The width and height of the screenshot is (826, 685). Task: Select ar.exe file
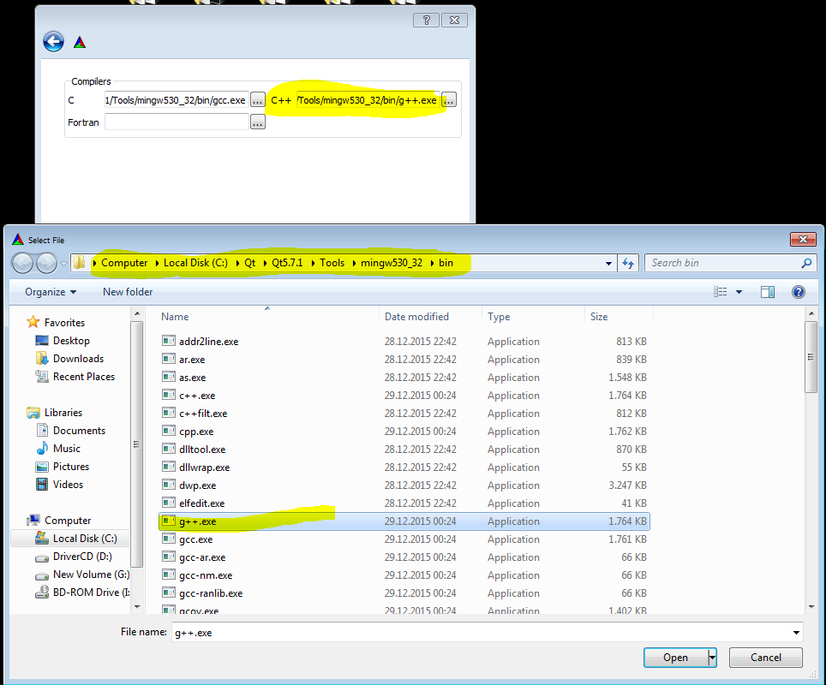192,359
